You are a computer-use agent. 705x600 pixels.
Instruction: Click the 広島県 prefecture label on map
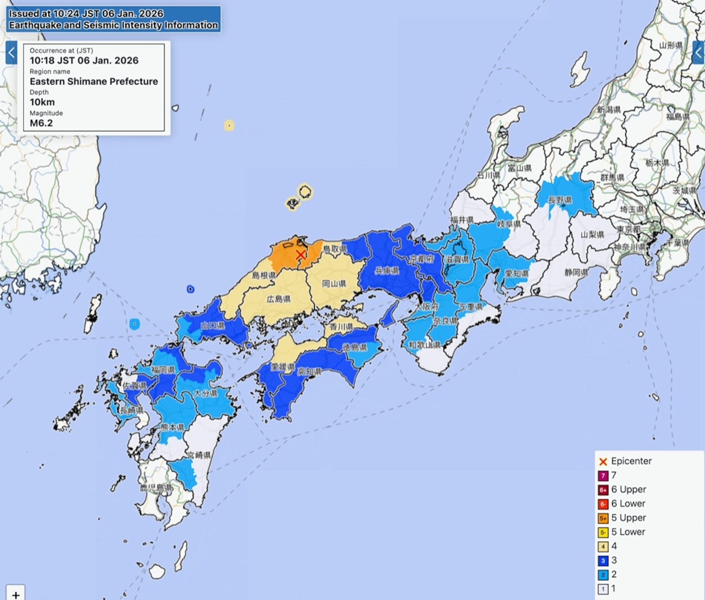[278, 299]
